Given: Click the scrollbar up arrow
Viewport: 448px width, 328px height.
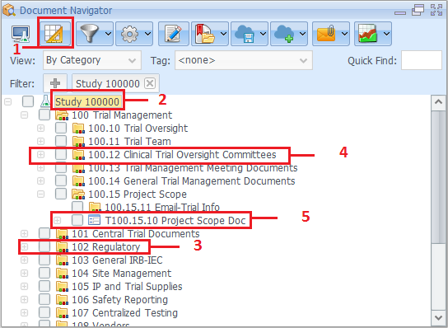Looking at the screenshot, I should click(439, 102).
